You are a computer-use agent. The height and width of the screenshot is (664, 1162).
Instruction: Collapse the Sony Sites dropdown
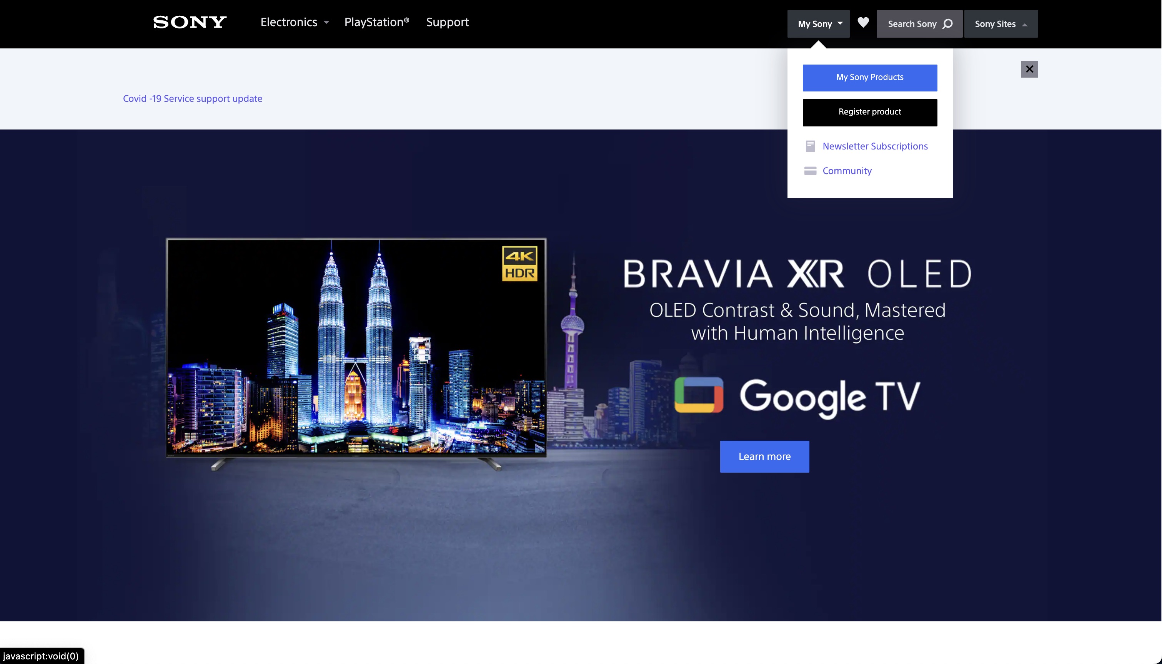(x=1001, y=24)
